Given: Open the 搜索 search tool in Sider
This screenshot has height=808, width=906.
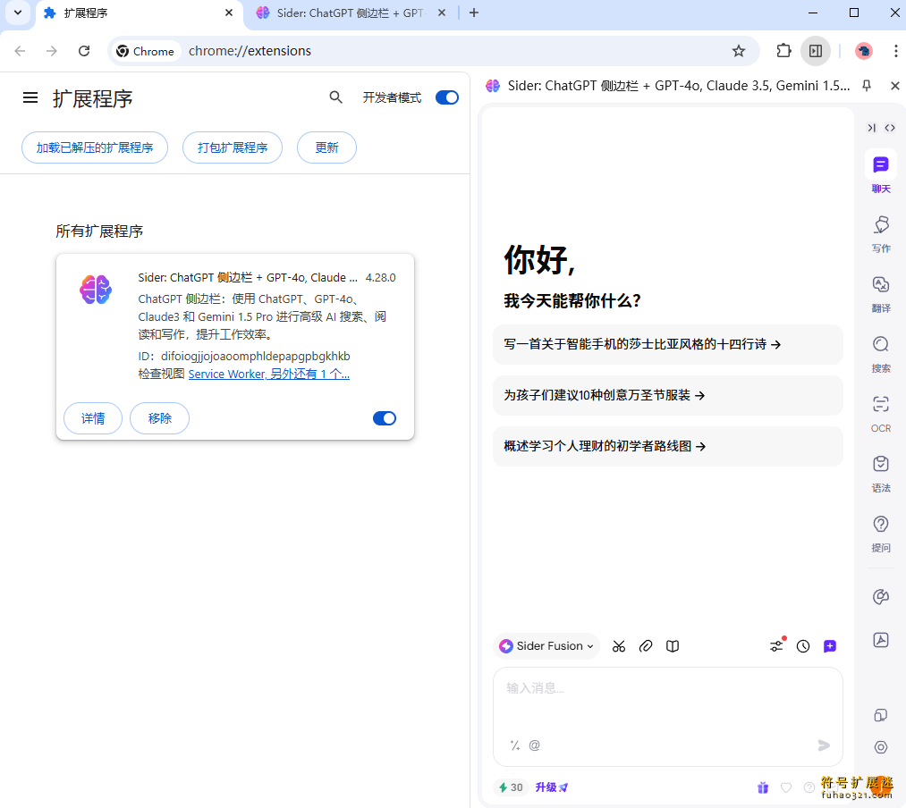Looking at the screenshot, I should point(881,353).
